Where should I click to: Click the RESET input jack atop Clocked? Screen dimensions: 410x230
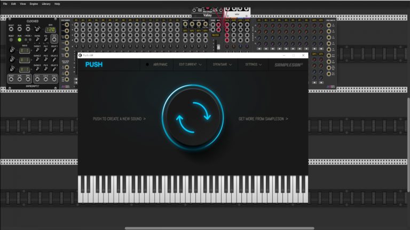11,29
